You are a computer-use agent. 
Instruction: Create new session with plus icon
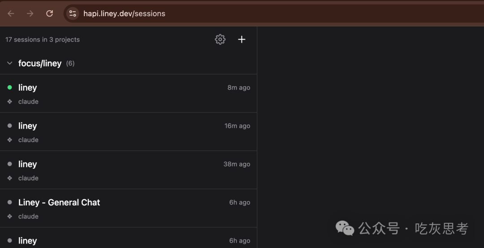click(x=242, y=39)
